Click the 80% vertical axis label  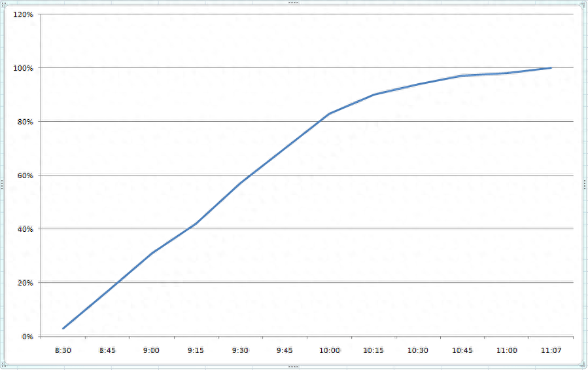26,122
